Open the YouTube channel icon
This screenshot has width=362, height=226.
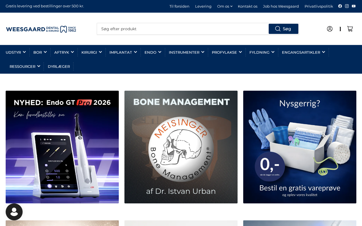pyautogui.click(x=354, y=6)
